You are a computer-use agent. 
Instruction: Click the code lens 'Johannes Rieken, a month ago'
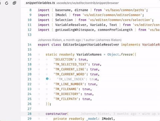coord(59,40)
